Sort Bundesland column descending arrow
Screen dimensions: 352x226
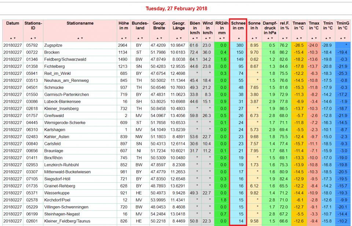pos(142,38)
